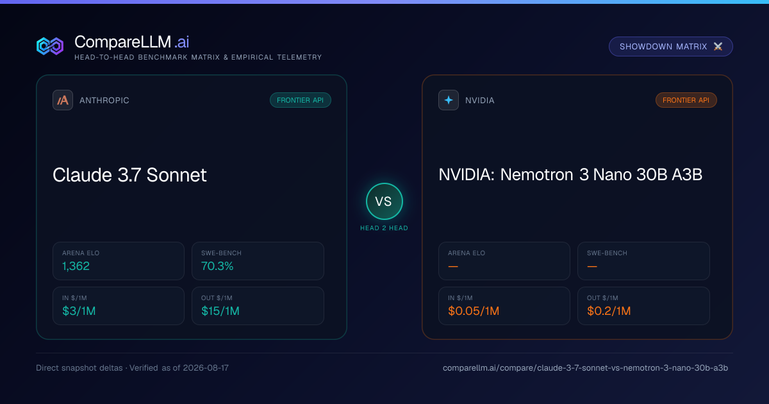Click the Anthropic logo icon
This screenshot has height=404, width=769.
[63, 100]
